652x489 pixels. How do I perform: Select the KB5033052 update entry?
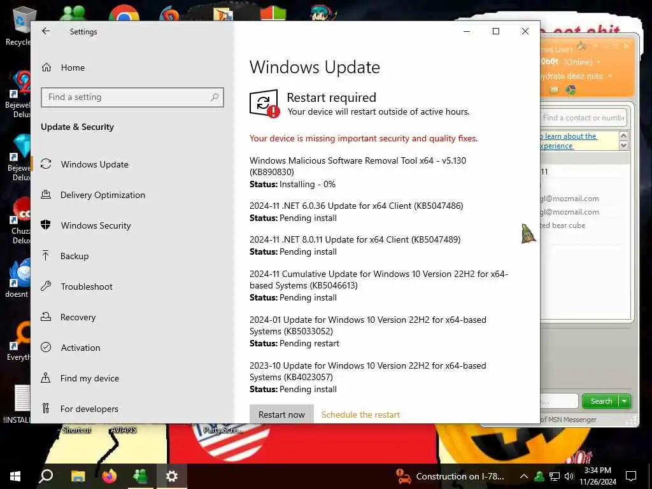point(368,331)
